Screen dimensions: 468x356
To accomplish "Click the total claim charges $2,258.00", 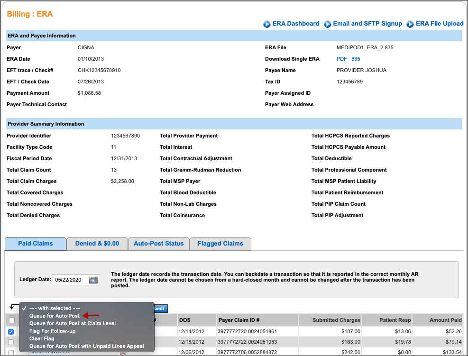I will [122, 181].
